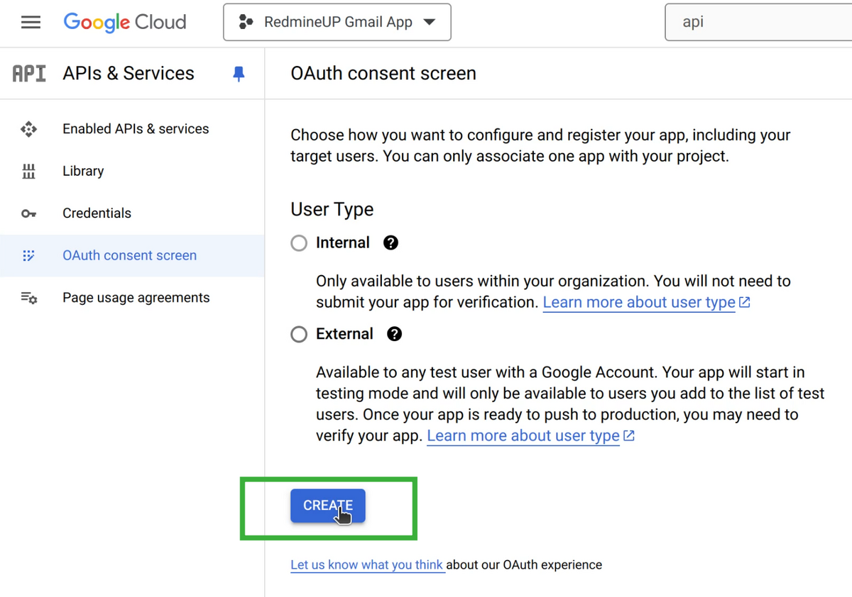Open help tooltip next to Internal

click(x=390, y=242)
